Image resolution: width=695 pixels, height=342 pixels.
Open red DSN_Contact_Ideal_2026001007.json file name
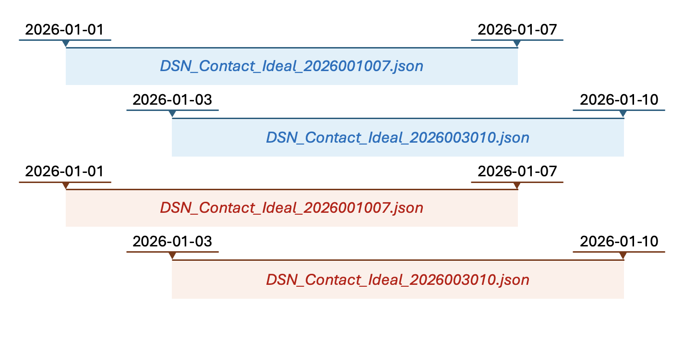[292, 208]
